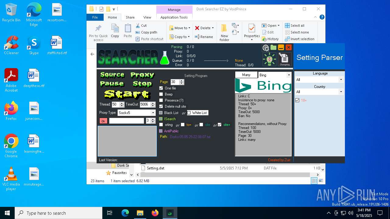The width and height of the screenshot is (390, 219).
Task: Open Adobe Acrobat desktop shortcut
Action: [x=11, y=80]
